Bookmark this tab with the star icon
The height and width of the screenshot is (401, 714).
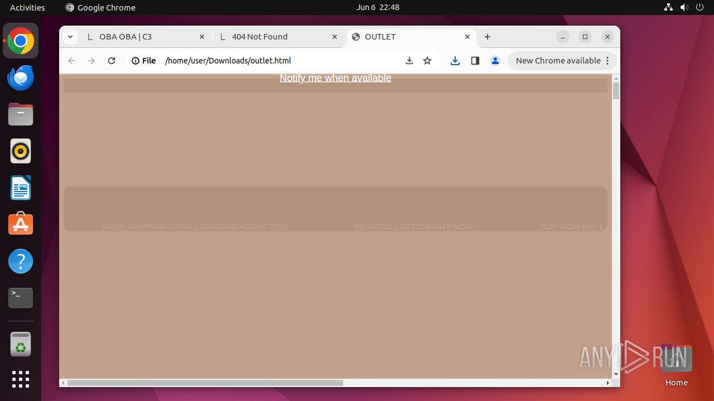[x=427, y=61]
